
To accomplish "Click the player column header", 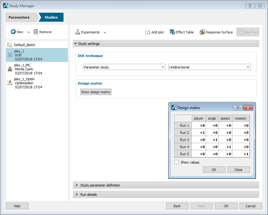I will pos(199,118).
